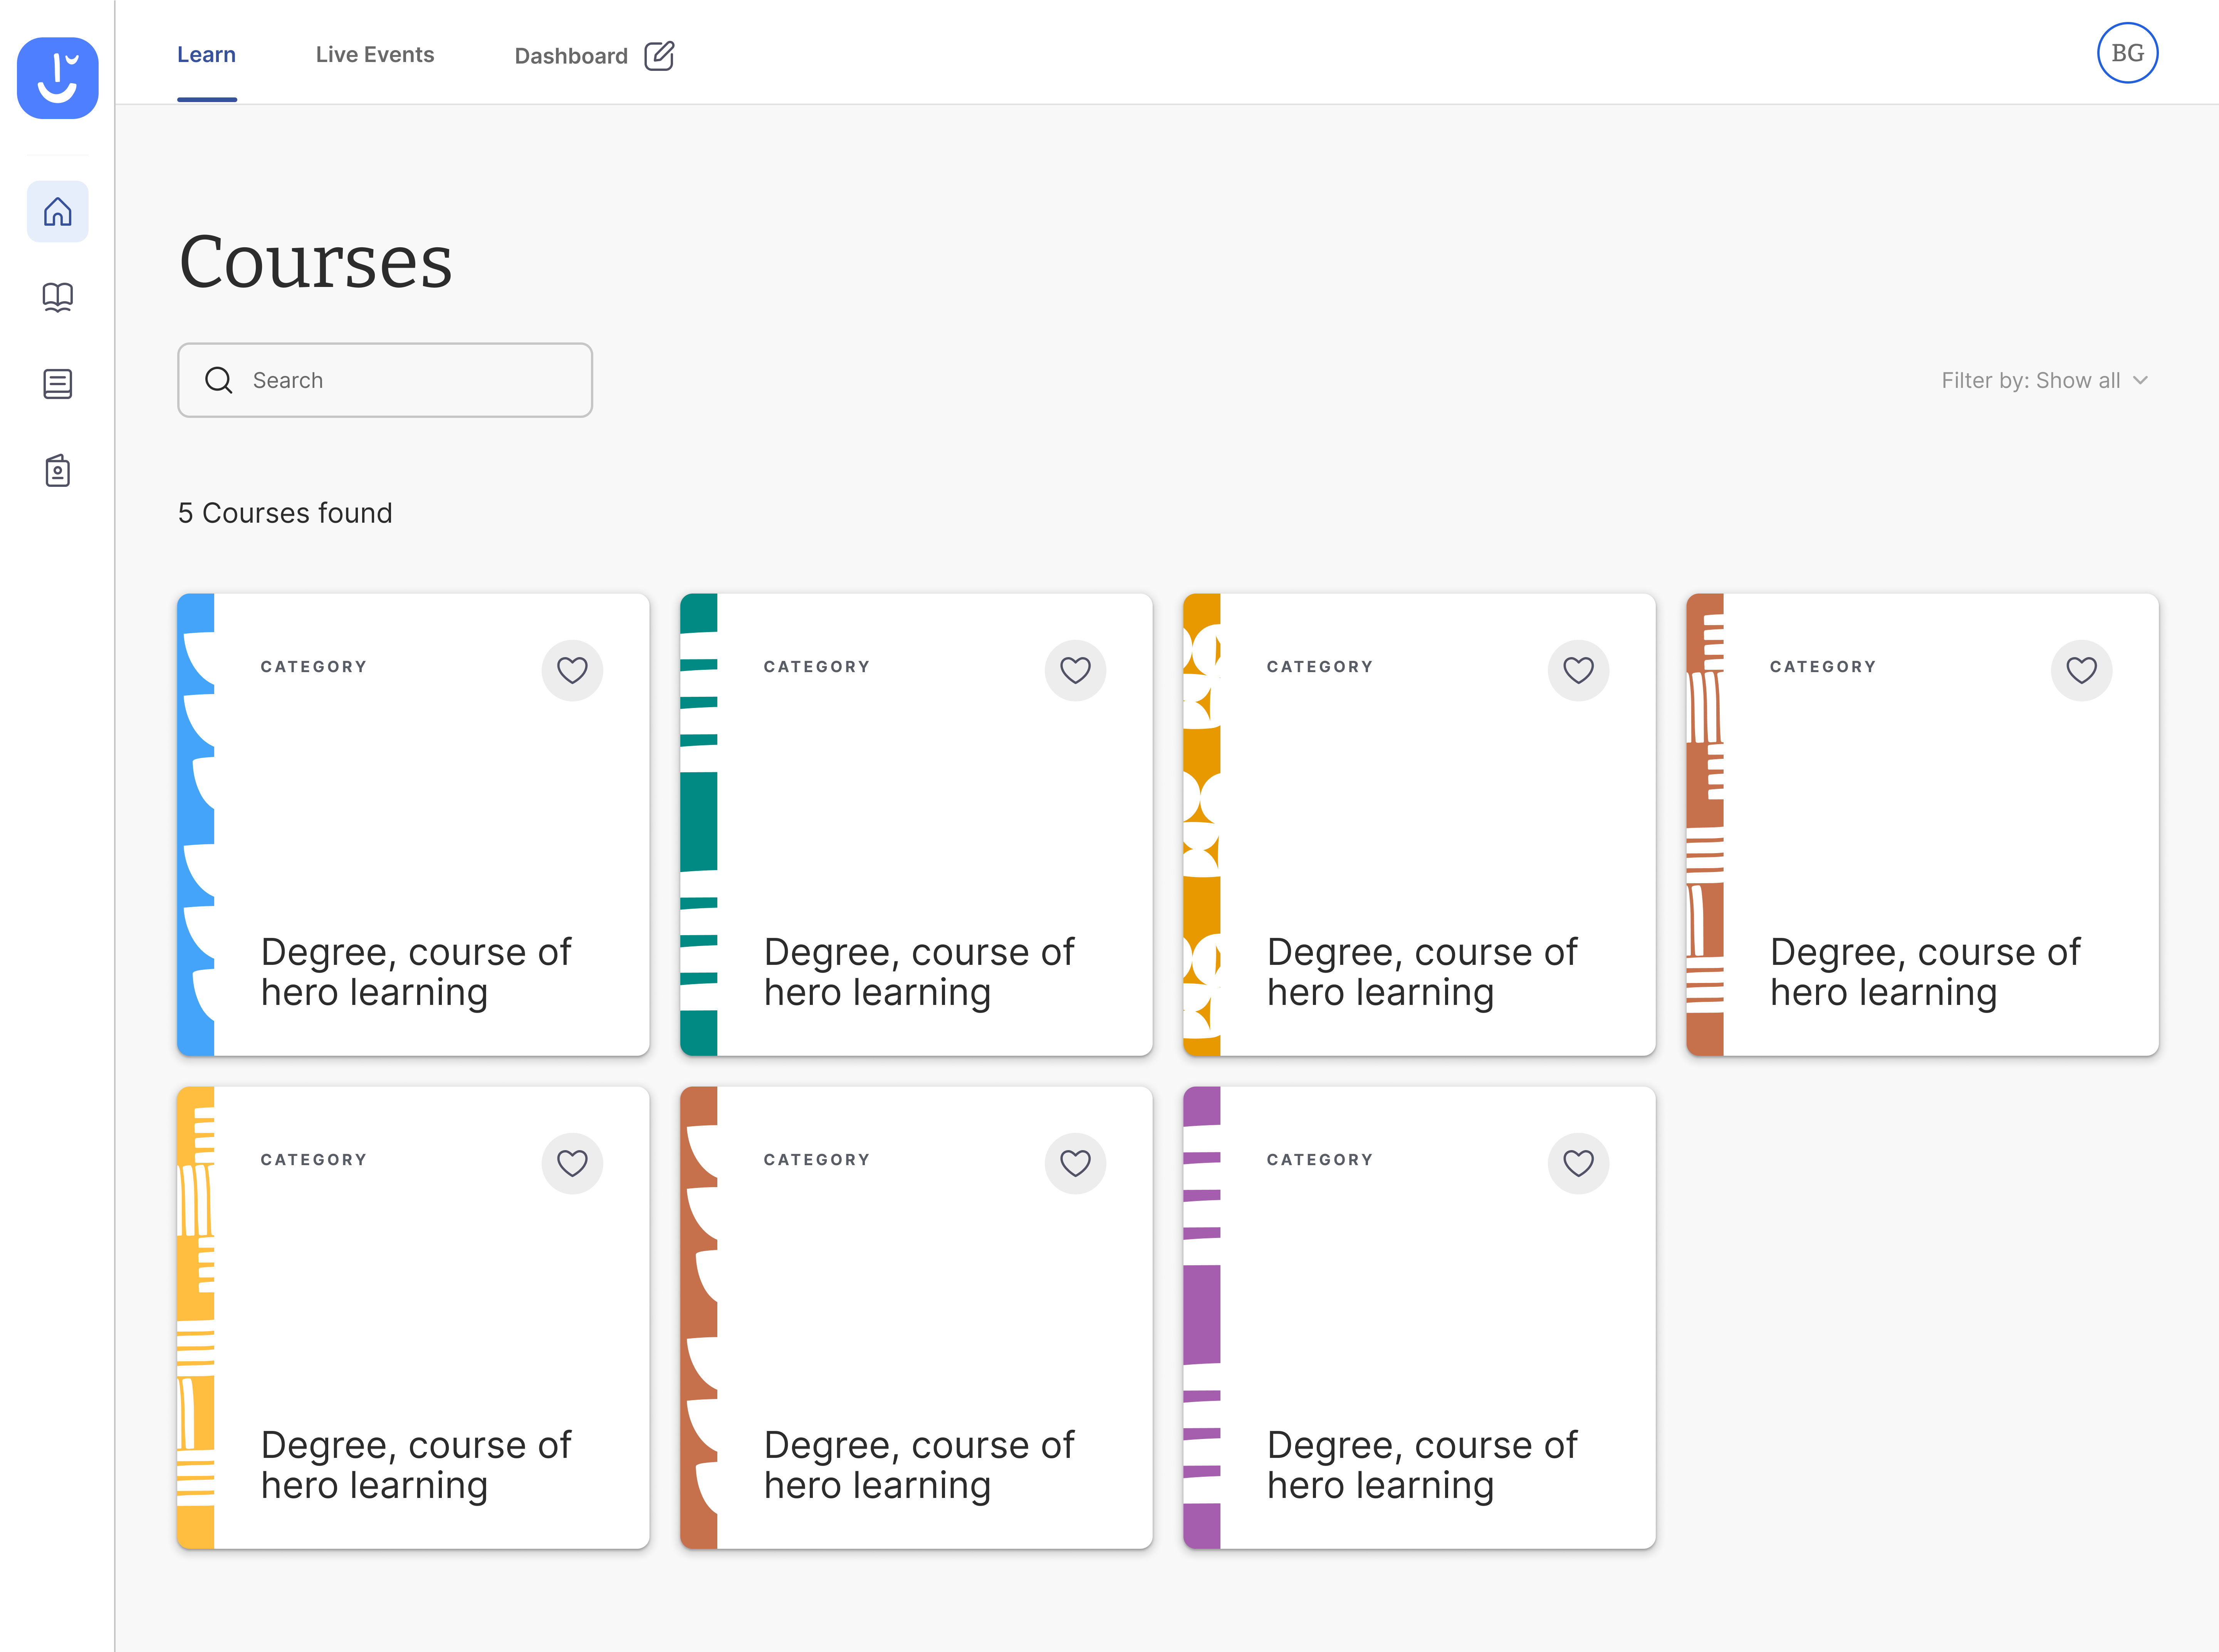Open the orange circle-pattern course card title
Image resolution: width=2219 pixels, height=1652 pixels.
pyautogui.click(x=1421, y=971)
